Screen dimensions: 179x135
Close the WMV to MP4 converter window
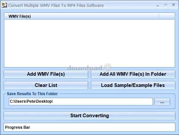pos(173,5)
